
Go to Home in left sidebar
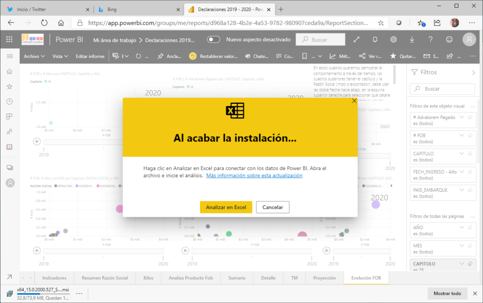point(9,71)
